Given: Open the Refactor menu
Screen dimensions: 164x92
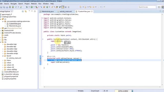Looking at the screenshot, I should point(34,4).
